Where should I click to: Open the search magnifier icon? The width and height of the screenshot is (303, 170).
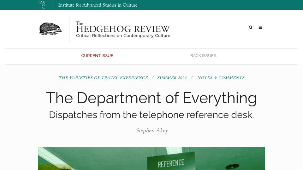click(251, 27)
